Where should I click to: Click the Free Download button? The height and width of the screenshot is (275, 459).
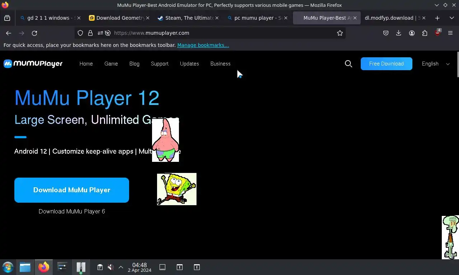tap(387, 64)
